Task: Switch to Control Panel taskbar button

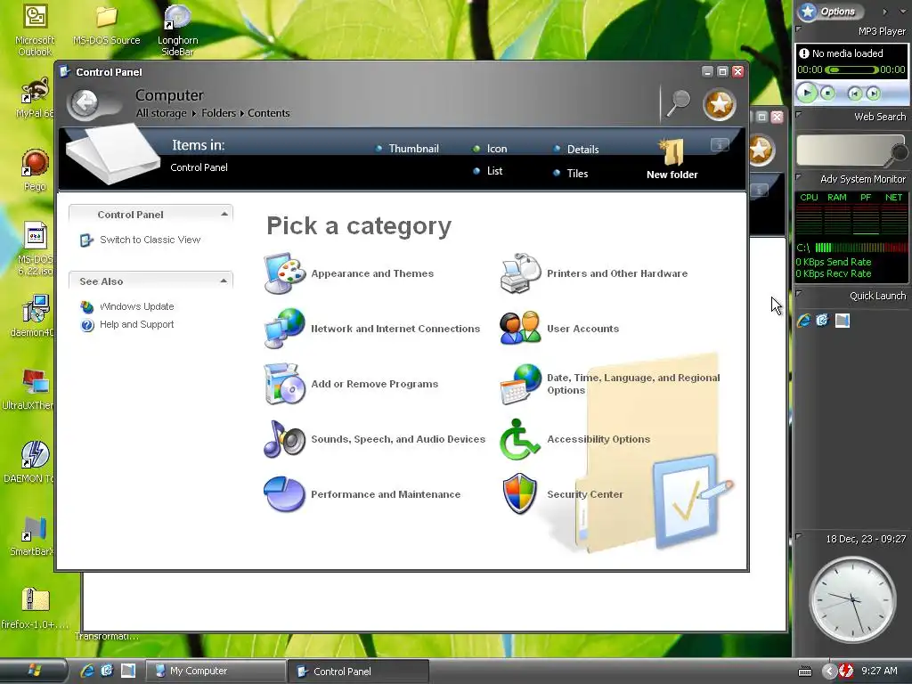Action: [x=358, y=672]
